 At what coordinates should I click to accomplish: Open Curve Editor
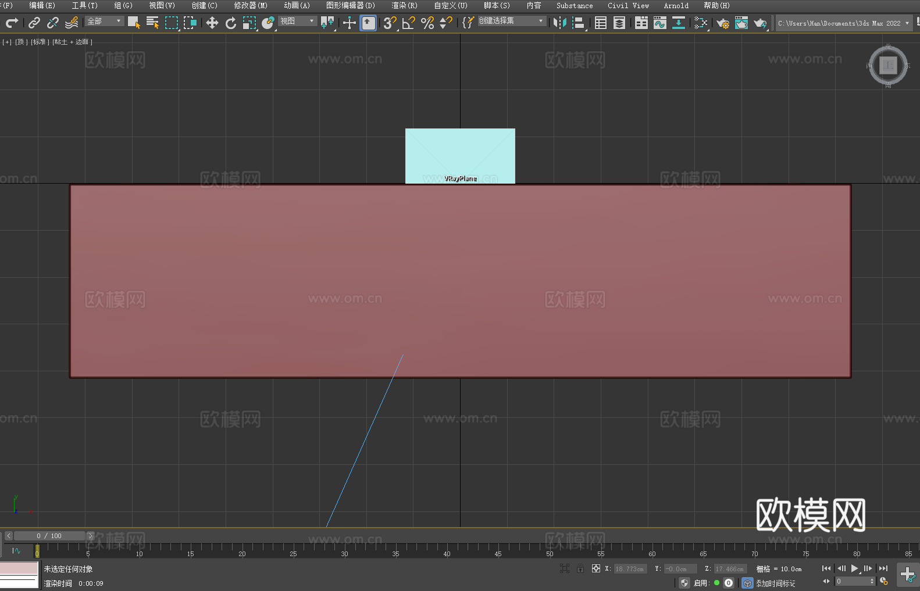(x=660, y=23)
